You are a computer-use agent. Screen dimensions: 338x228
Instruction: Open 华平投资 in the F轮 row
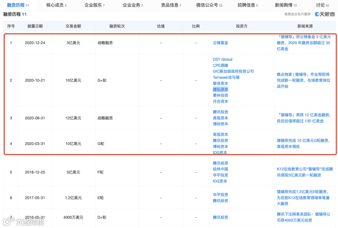tap(220, 175)
